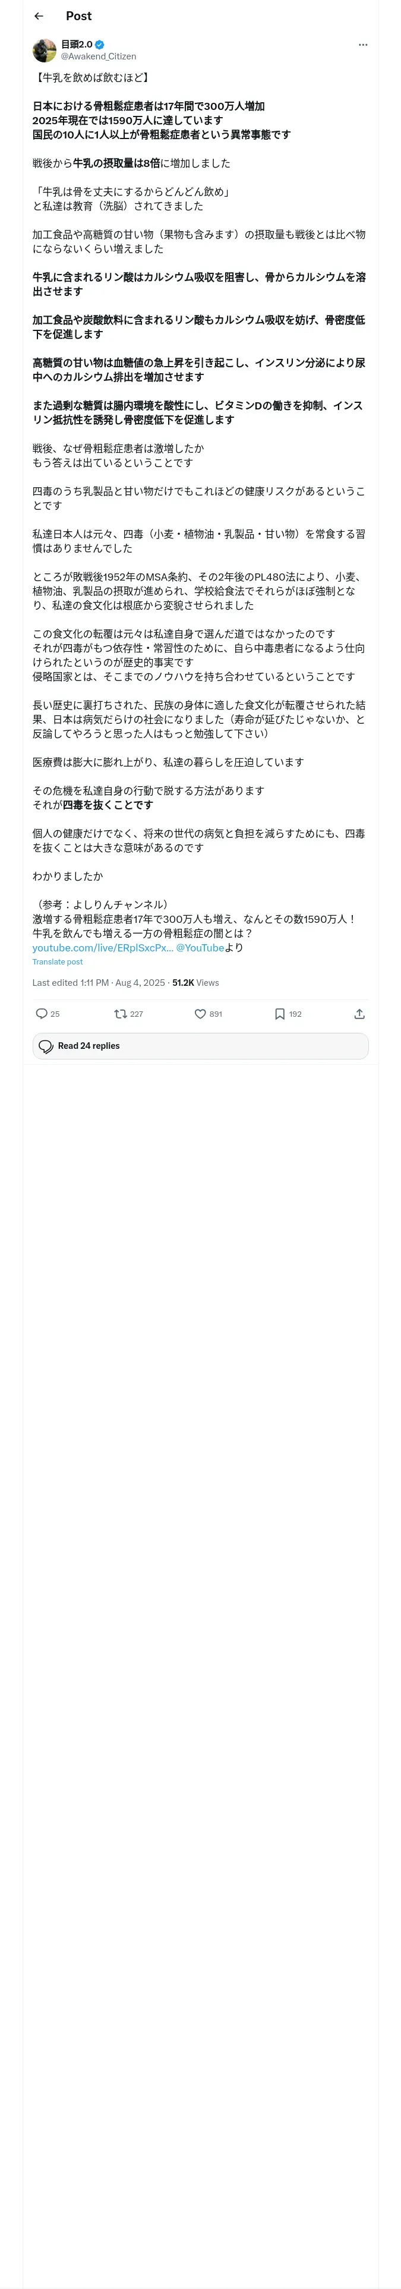Repost this post with the arrows icon
Viewport: 401px width, 2289px height.
click(x=120, y=1013)
